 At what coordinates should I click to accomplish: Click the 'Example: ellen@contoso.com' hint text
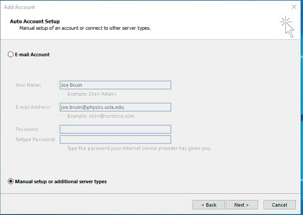[x=101, y=116]
